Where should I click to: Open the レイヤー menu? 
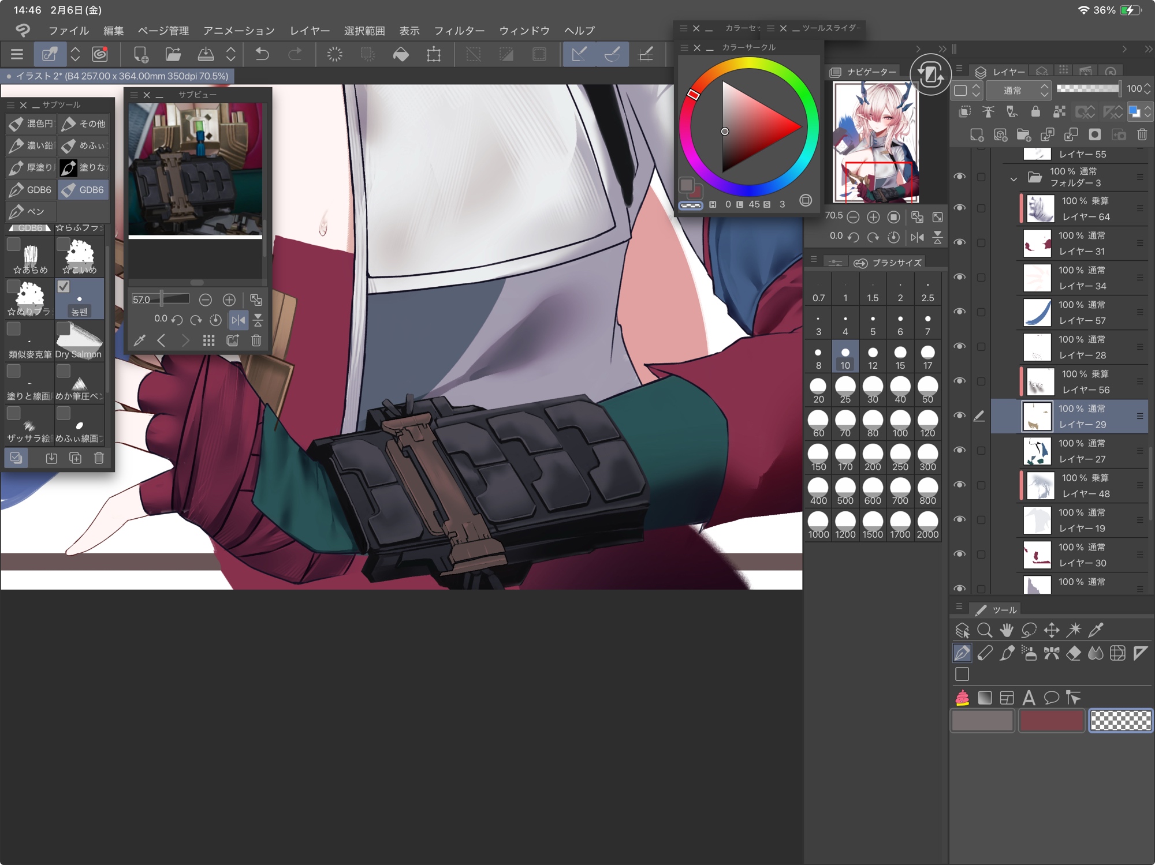click(x=310, y=31)
